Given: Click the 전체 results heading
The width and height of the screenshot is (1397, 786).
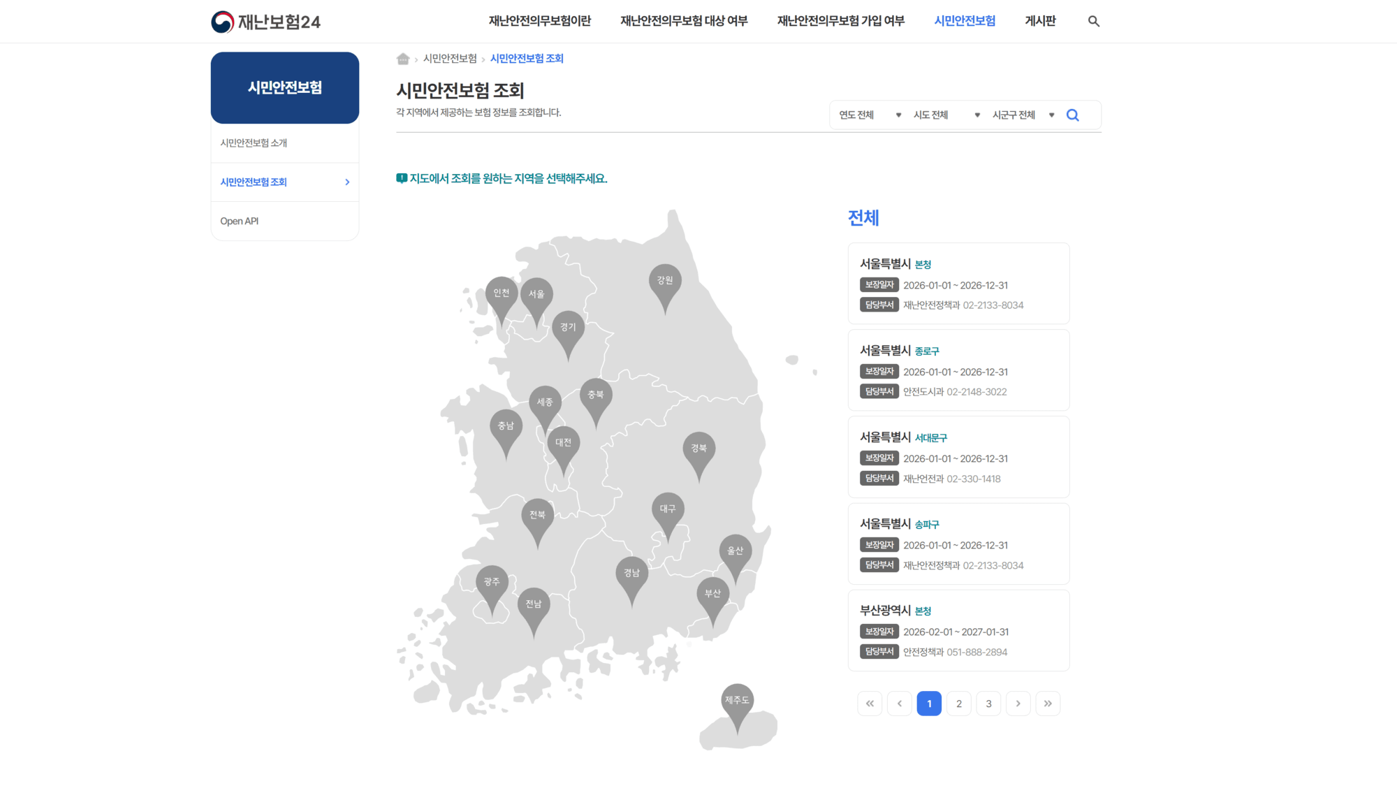Looking at the screenshot, I should tap(863, 218).
